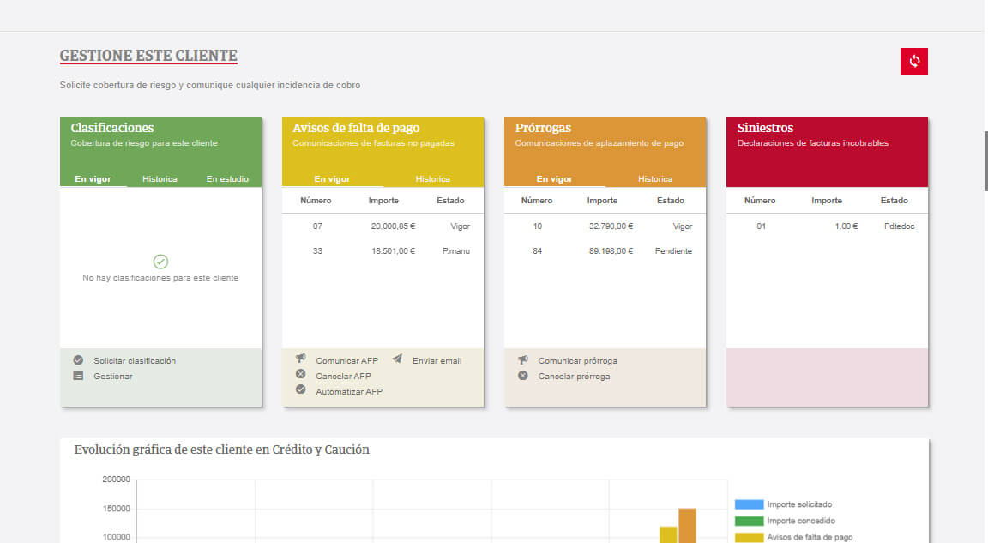Click the Solicitar clasificación checkmark icon
This screenshot has width=988, height=543.
click(79, 360)
